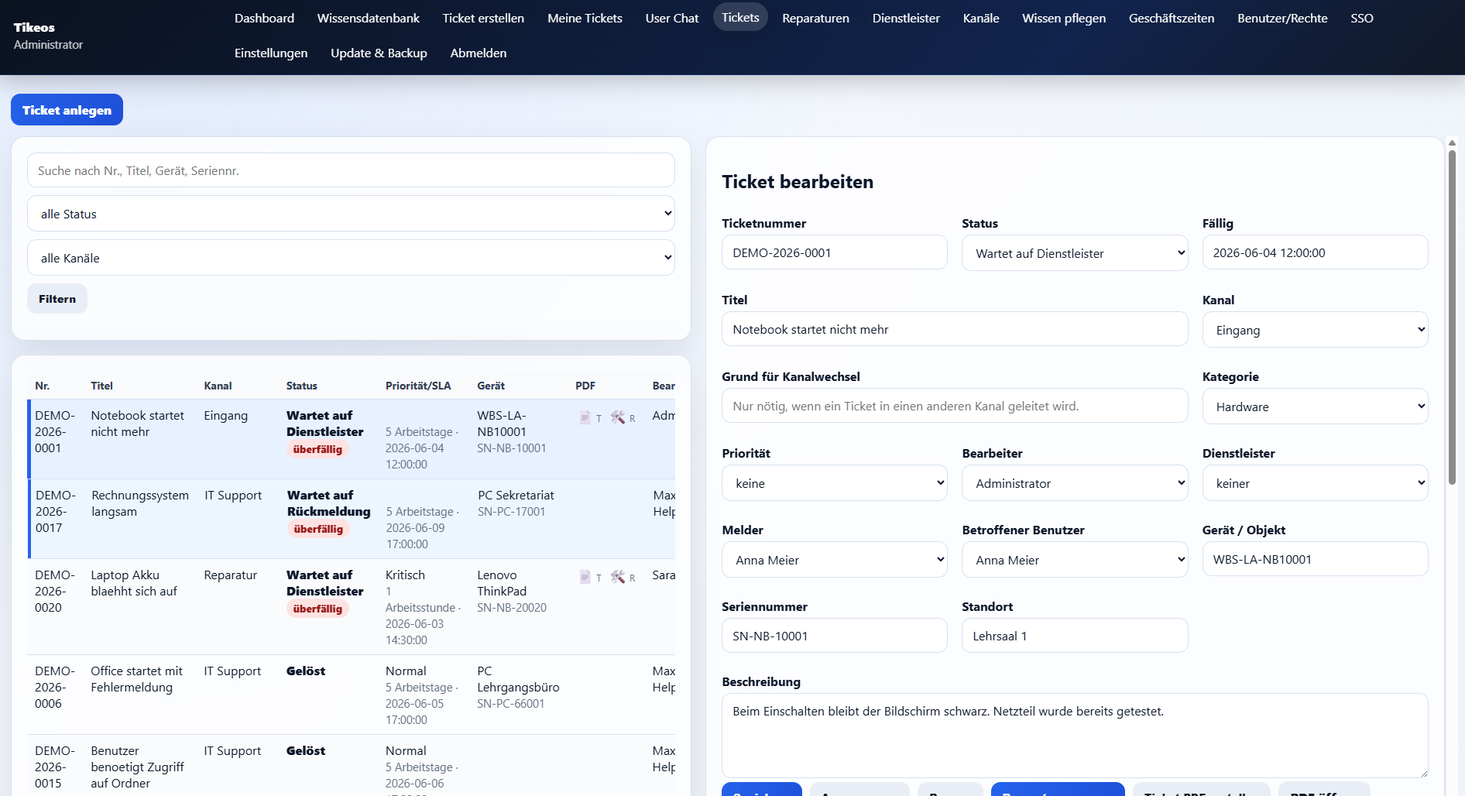The image size is (1465, 796).
Task: Navigate to Benutzer/Rechte
Action: (1282, 18)
